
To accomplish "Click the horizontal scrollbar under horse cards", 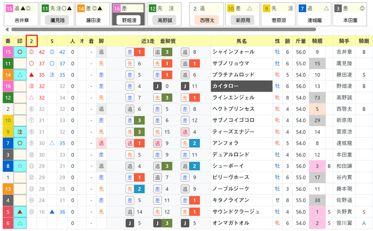I will (x=164, y=29).
